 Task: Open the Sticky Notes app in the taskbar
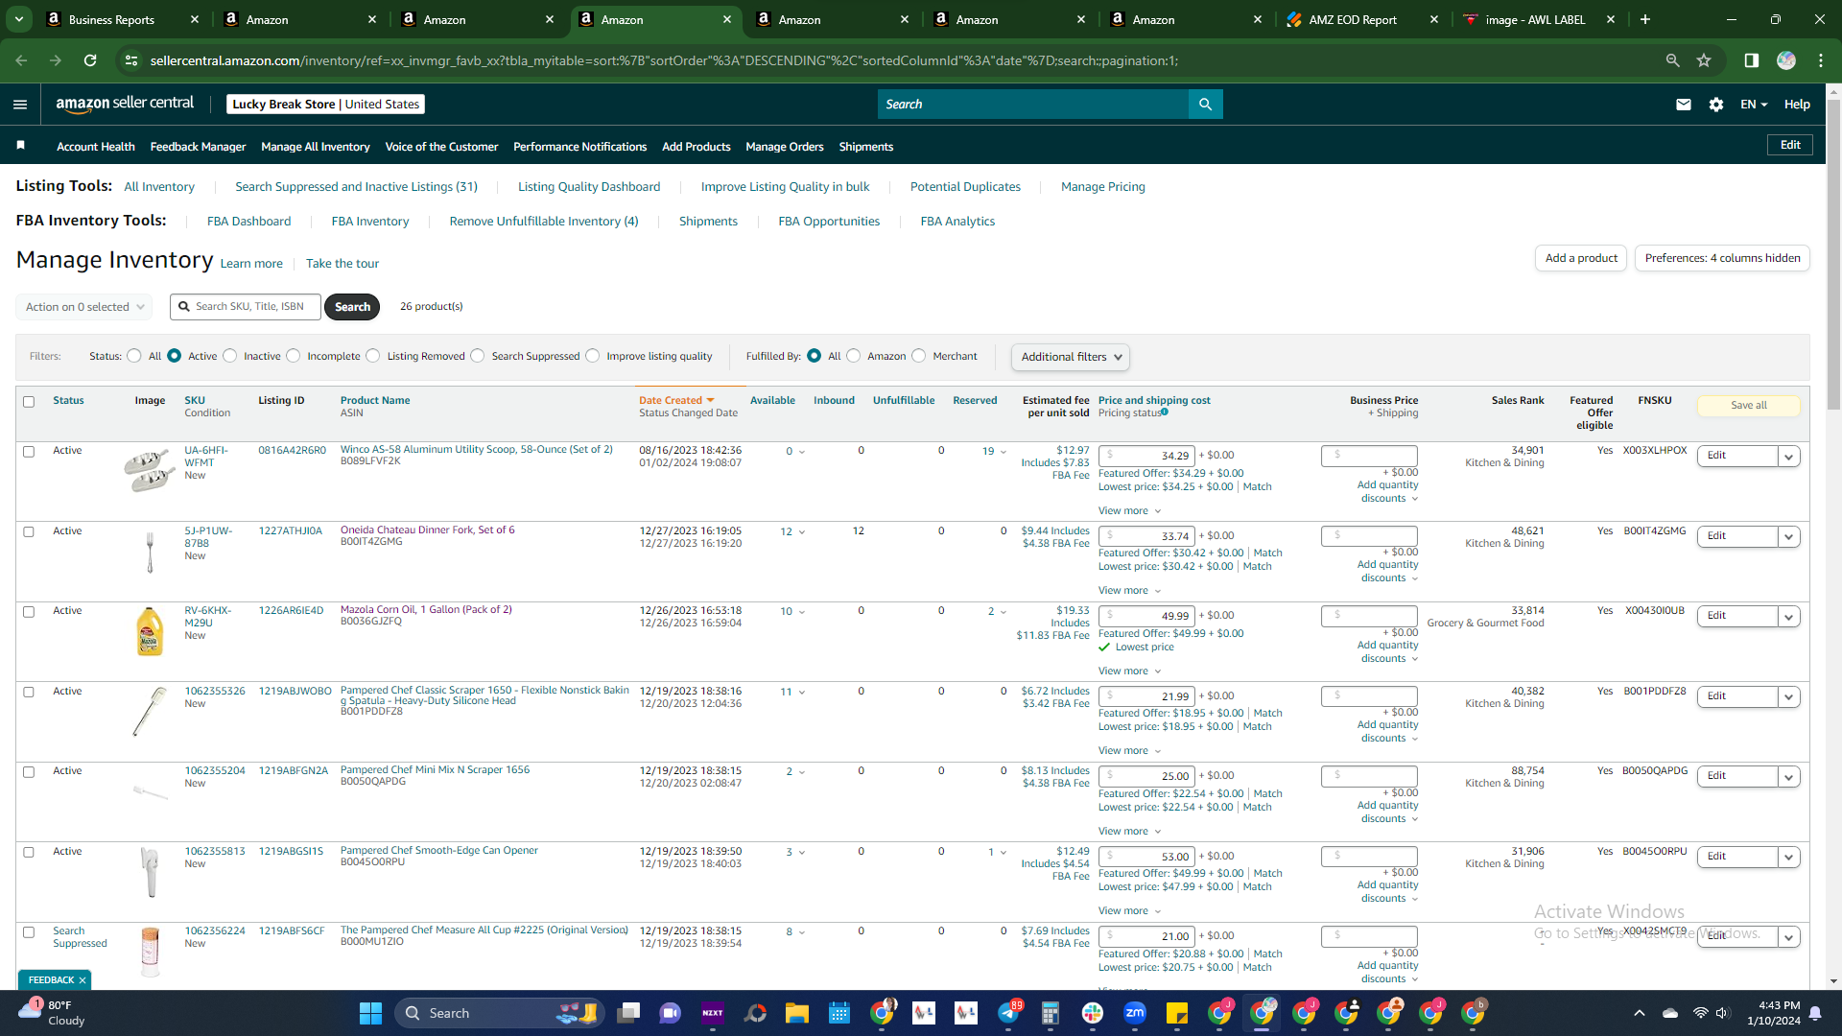(x=1177, y=1013)
